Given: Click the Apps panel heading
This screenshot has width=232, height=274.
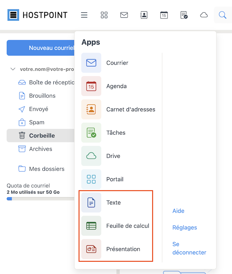Looking at the screenshot, I should 91,42.
